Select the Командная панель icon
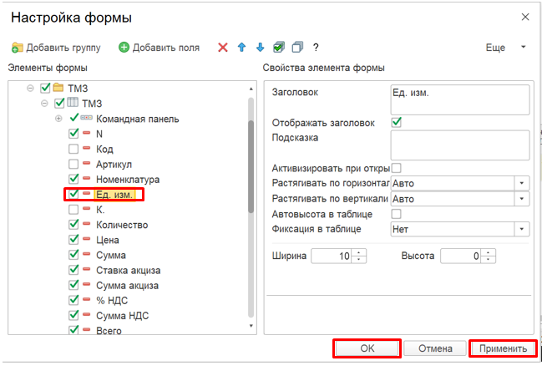The width and height of the screenshot is (547, 366). click(x=86, y=118)
